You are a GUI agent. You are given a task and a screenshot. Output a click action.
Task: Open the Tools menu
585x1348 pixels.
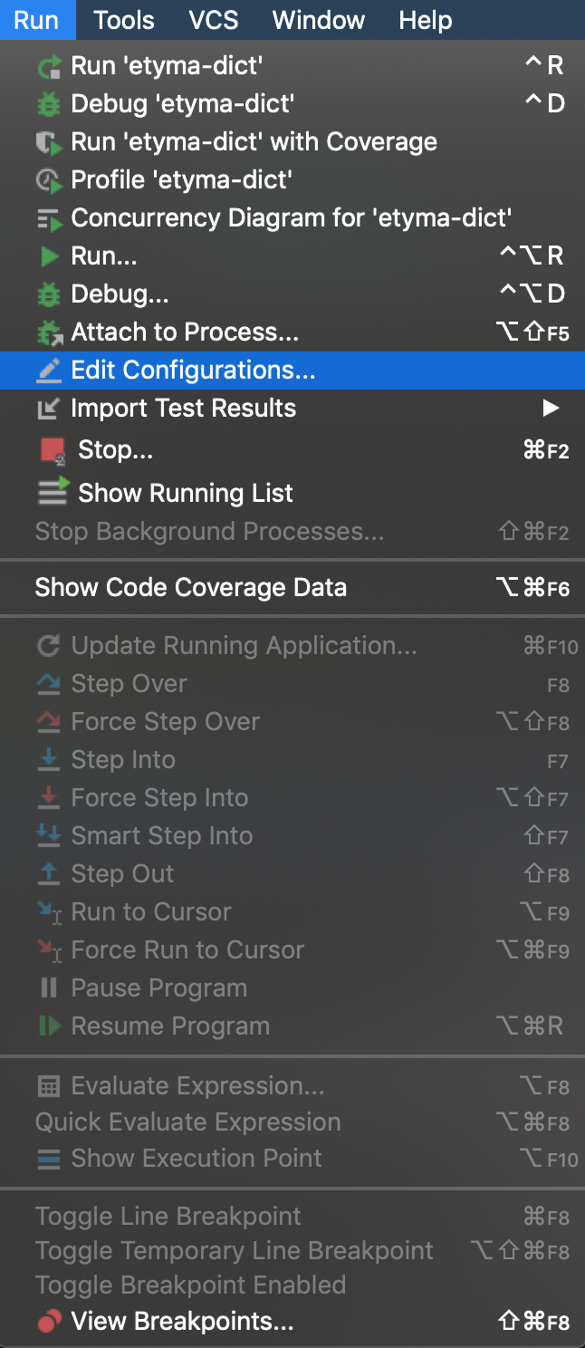[123, 20]
